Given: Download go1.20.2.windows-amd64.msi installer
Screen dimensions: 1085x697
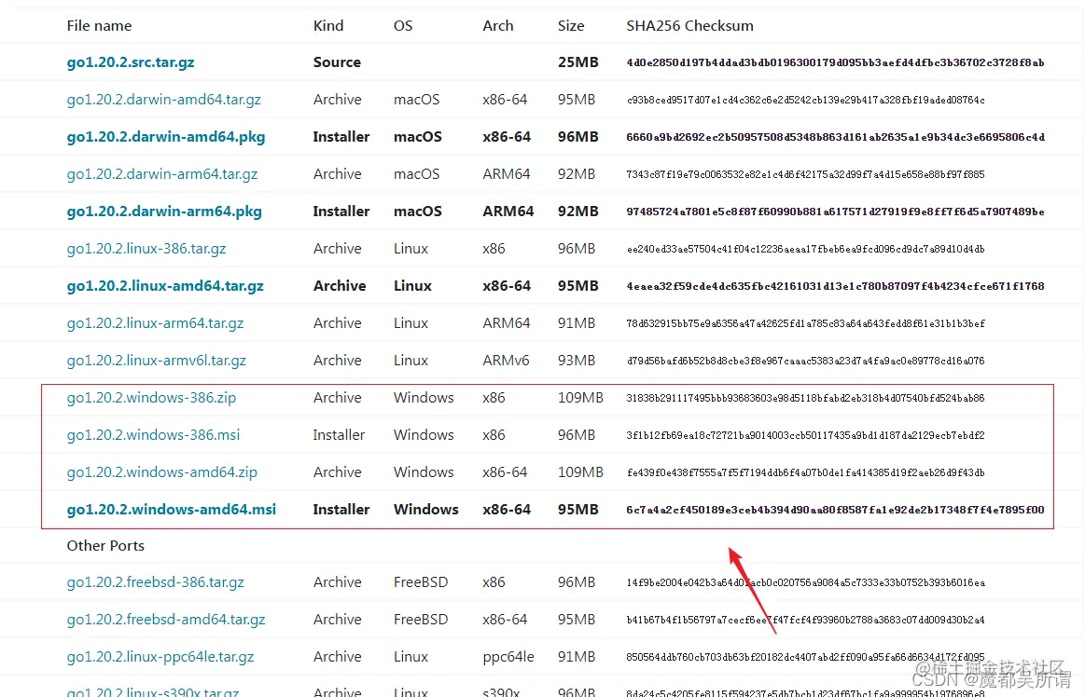Looking at the screenshot, I should 171,510.
